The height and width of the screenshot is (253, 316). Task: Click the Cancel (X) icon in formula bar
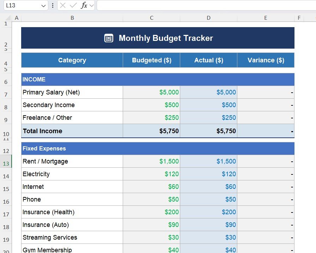(x=62, y=6)
